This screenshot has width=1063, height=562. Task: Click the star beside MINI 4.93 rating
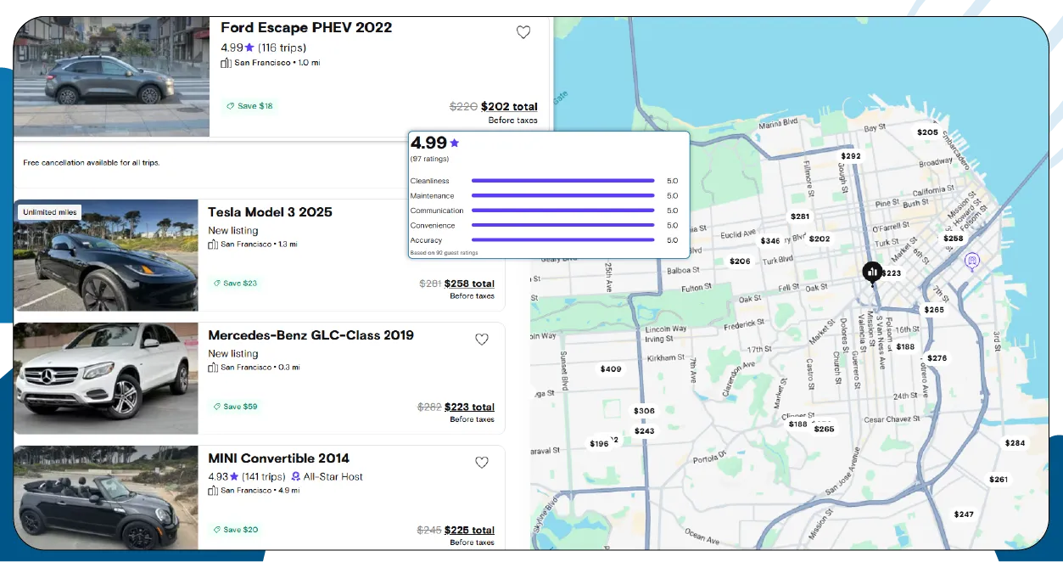(x=234, y=477)
